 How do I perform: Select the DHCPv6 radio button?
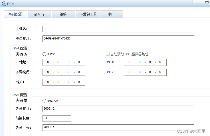click(44, 101)
